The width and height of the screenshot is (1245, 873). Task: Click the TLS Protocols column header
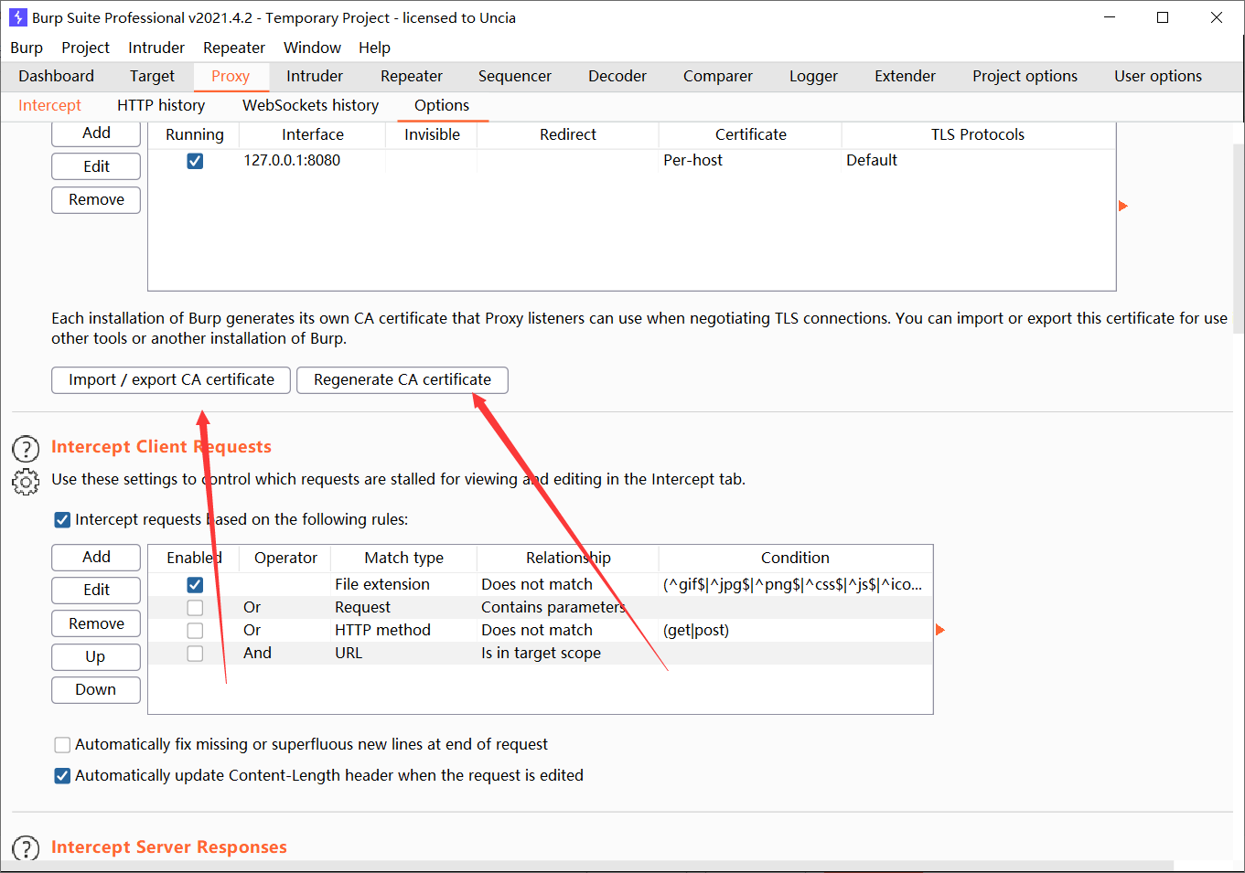coord(978,134)
